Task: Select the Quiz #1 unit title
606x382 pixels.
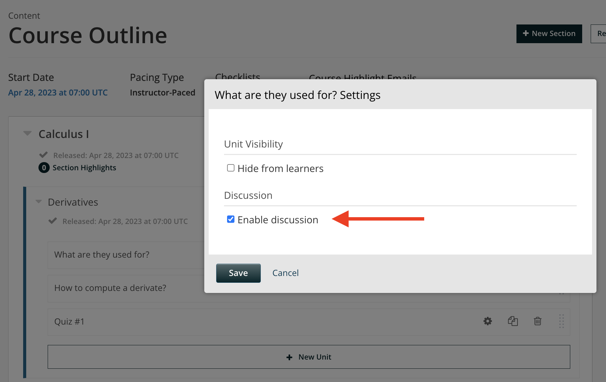Action: click(x=69, y=322)
